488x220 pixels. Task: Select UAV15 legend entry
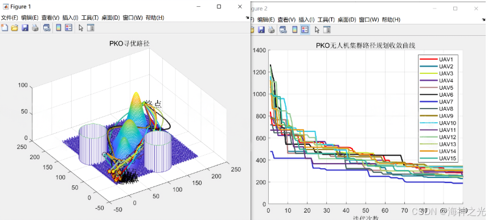click(x=438, y=159)
